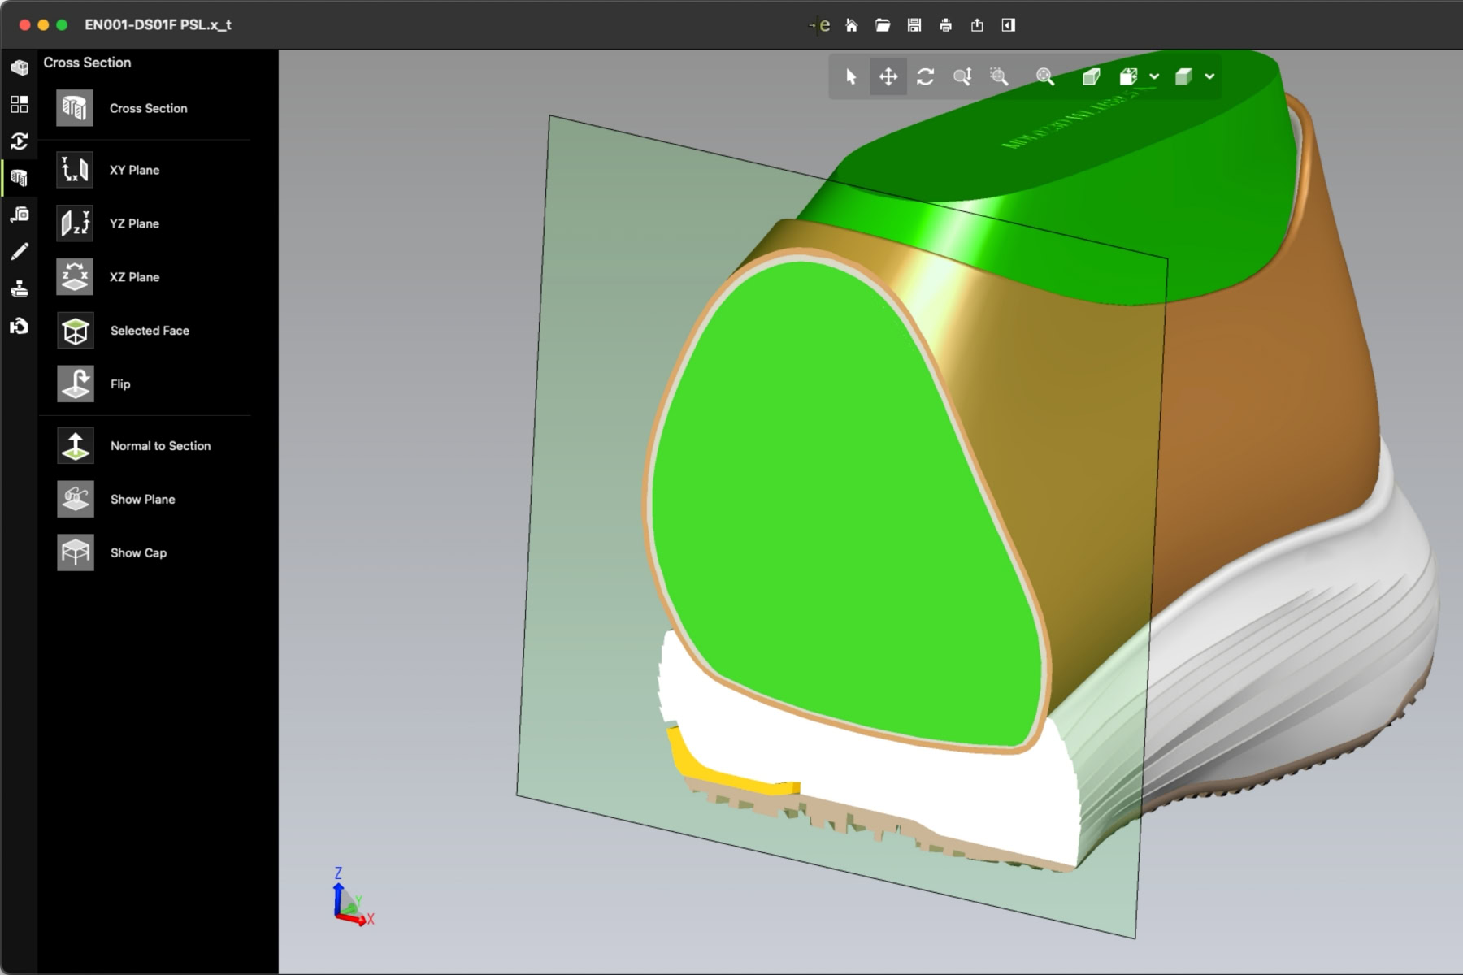Expand the display style dropdown arrow
The height and width of the screenshot is (975, 1463).
tap(1209, 76)
